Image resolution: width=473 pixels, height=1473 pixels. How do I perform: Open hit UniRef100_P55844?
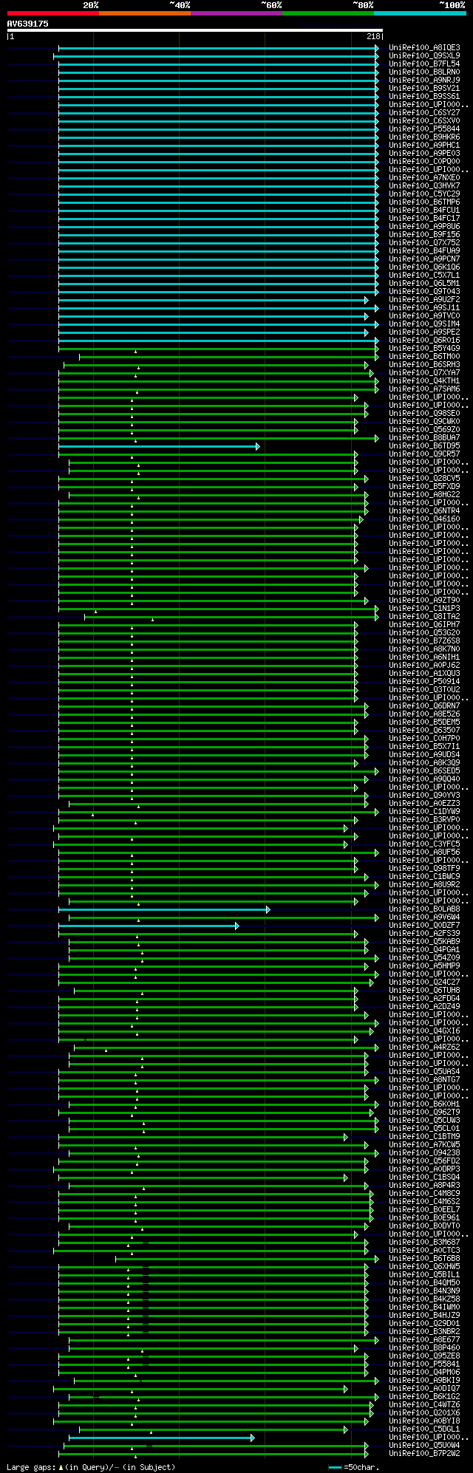[424, 129]
